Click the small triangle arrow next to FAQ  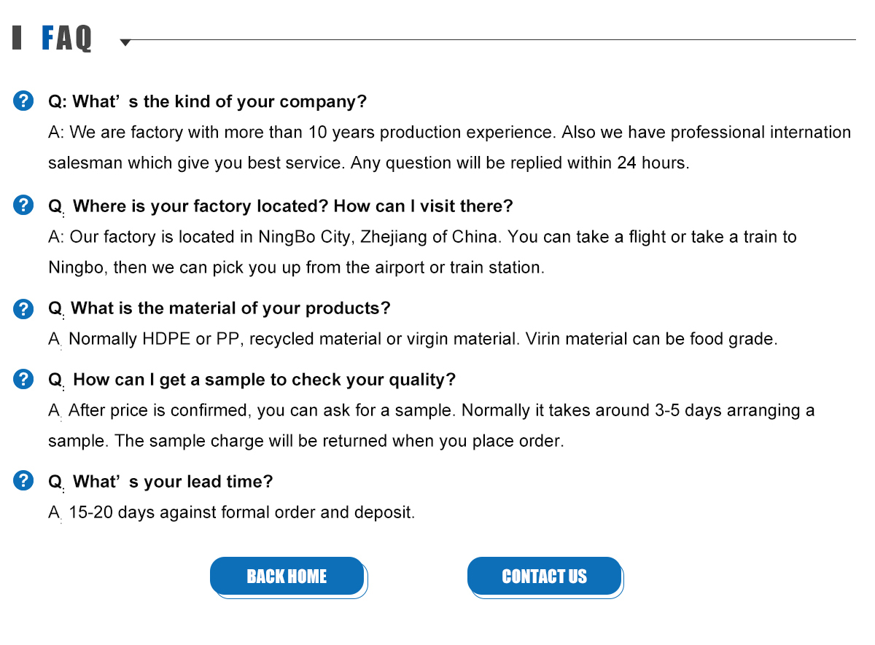click(x=125, y=43)
